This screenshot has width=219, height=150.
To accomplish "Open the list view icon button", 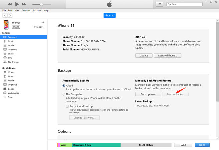I will point(160,4).
